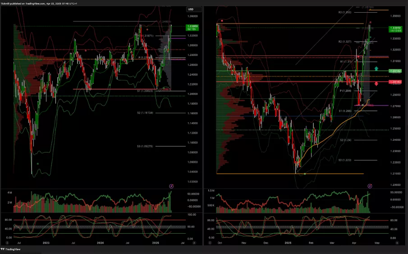Open the USD currency dropdown
Screen dimensions: 408x254
coord(191,9)
